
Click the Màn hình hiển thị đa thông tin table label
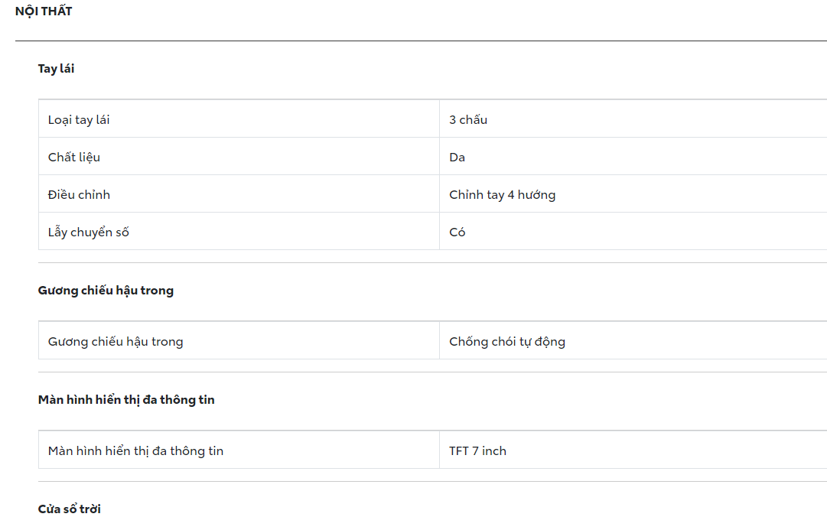point(136,451)
